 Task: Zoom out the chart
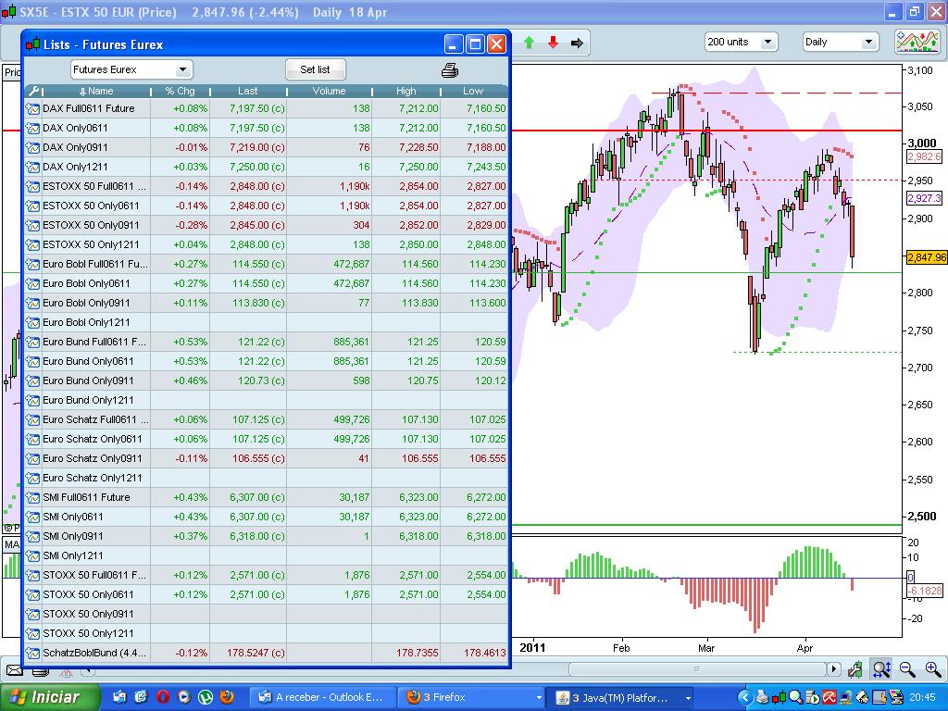907,668
